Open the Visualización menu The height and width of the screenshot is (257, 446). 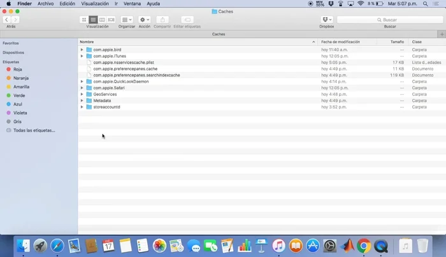94,4
